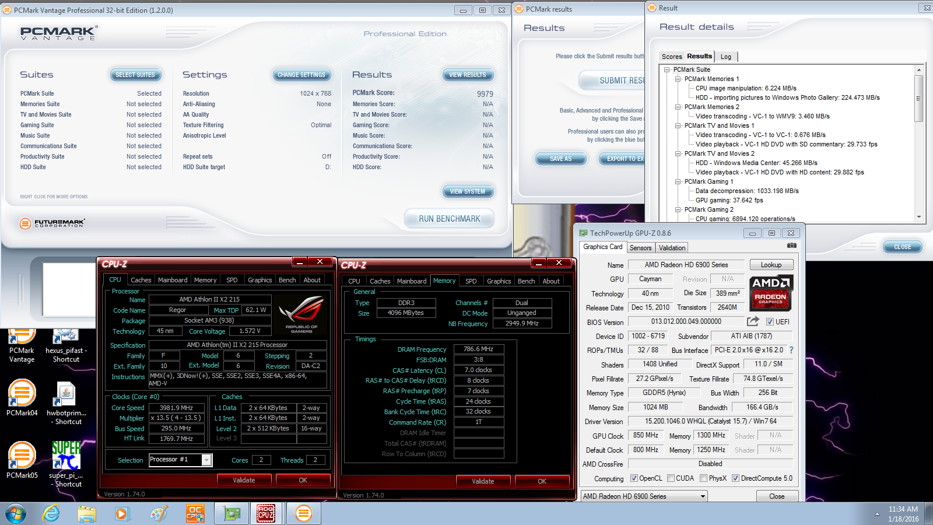Click Validate in CPU-Z memory timings window
This screenshot has height=525, width=933.
tap(483, 481)
